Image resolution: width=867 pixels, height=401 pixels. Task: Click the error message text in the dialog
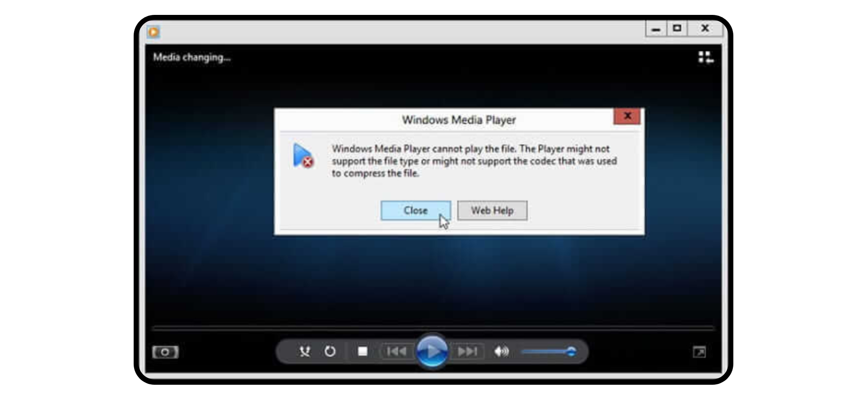(474, 161)
